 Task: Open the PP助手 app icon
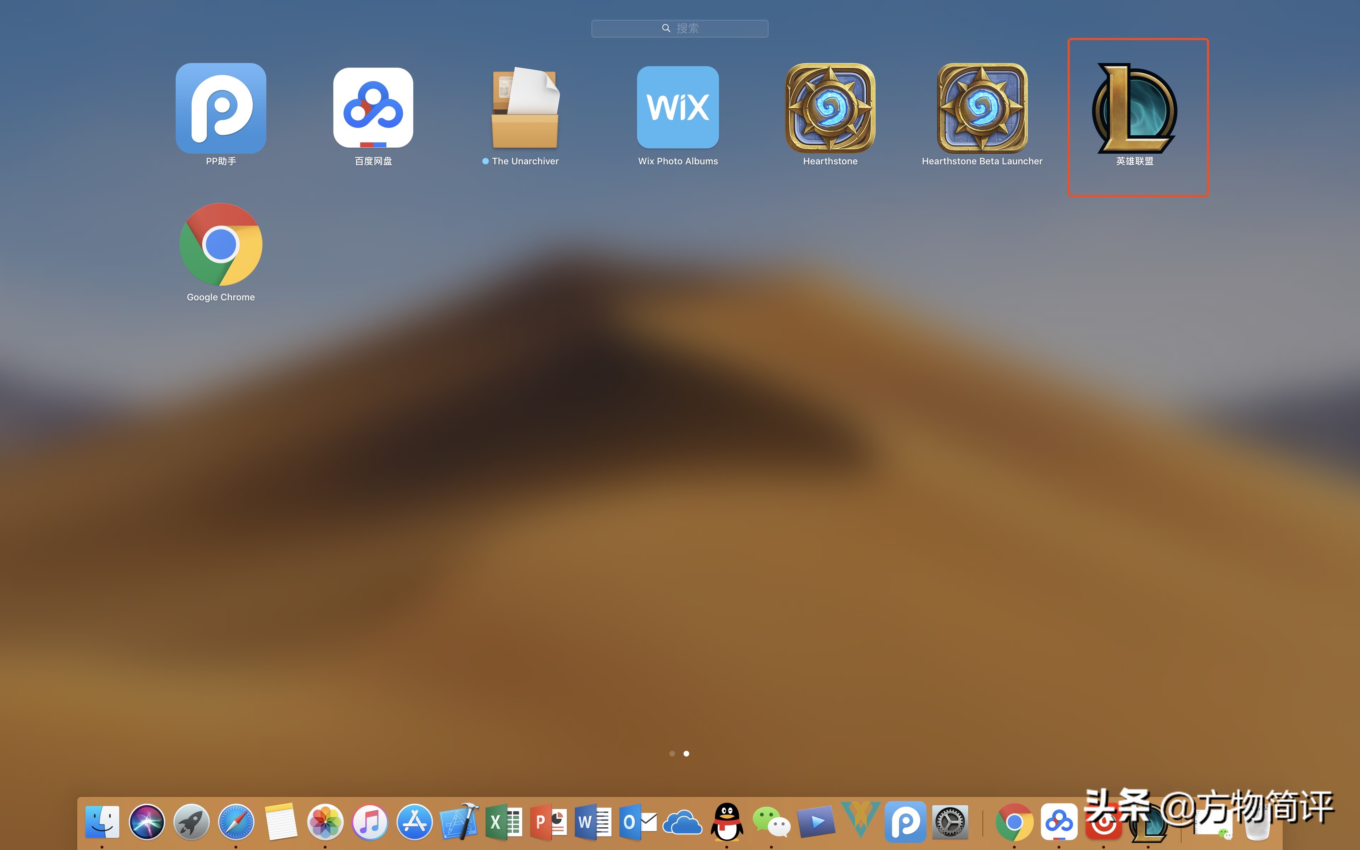point(220,108)
